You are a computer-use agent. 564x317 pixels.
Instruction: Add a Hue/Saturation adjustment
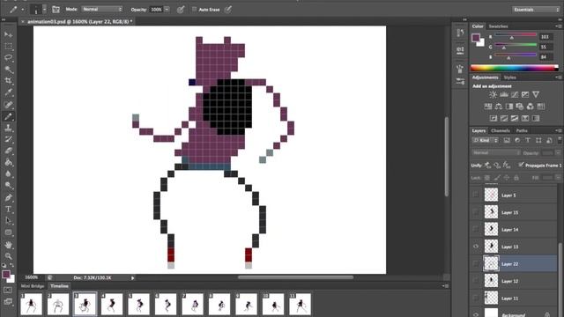[488, 107]
